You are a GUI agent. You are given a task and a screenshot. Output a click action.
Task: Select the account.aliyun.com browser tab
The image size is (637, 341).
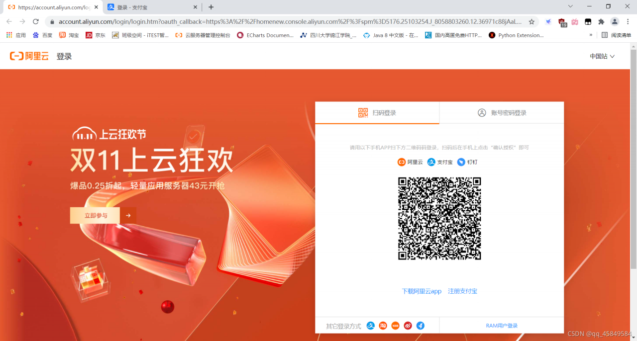point(52,7)
